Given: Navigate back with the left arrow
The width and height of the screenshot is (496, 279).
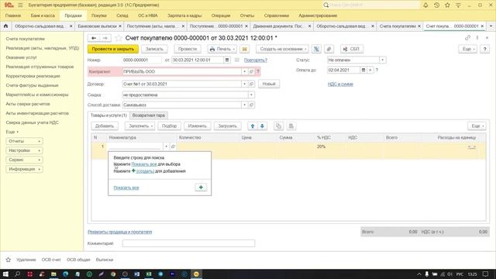Looking at the screenshot, I should [x=94, y=38].
